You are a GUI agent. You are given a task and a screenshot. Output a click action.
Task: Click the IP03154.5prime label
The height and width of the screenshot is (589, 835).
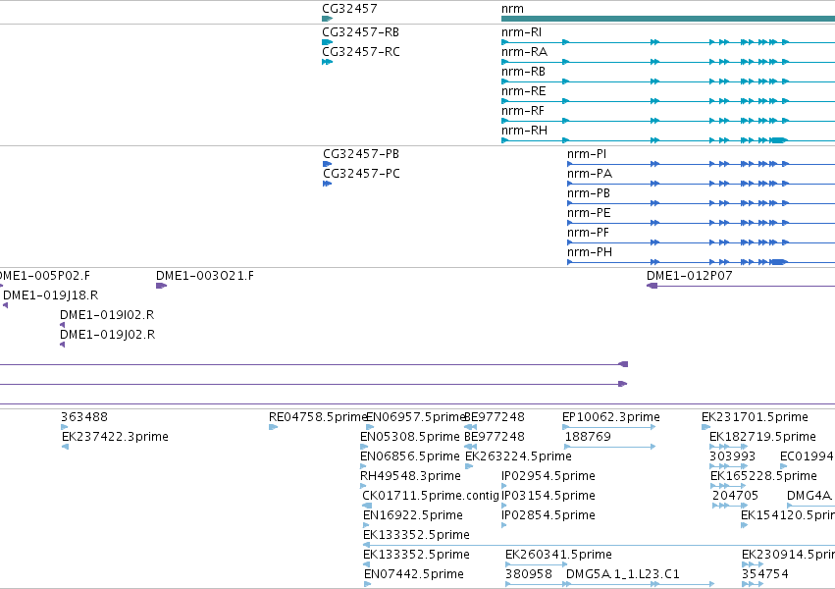tap(548, 496)
